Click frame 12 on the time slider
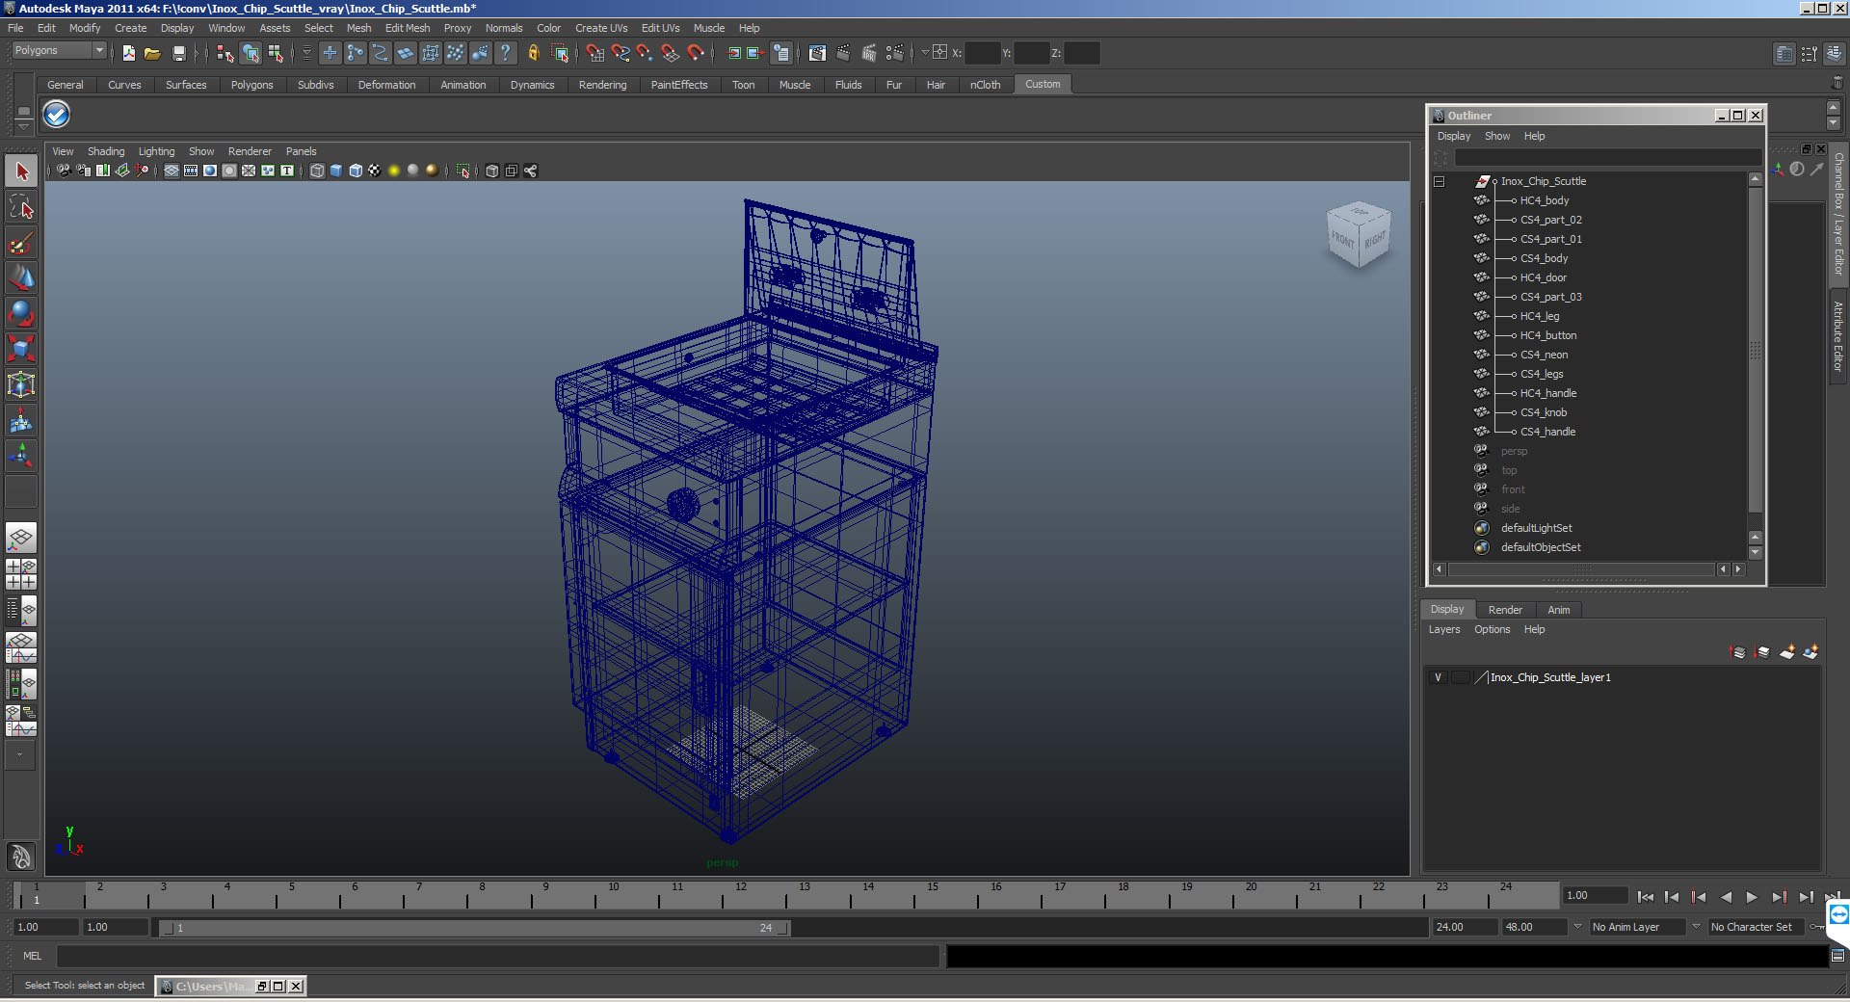This screenshot has width=1850, height=1002. (740, 897)
